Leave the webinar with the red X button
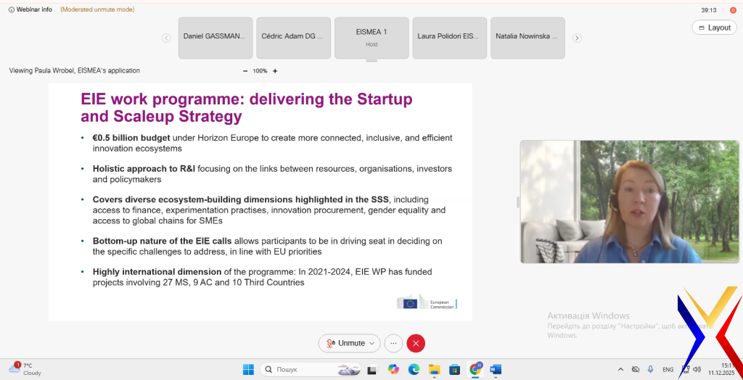This screenshot has height=380, width=743. pos(416,343)
